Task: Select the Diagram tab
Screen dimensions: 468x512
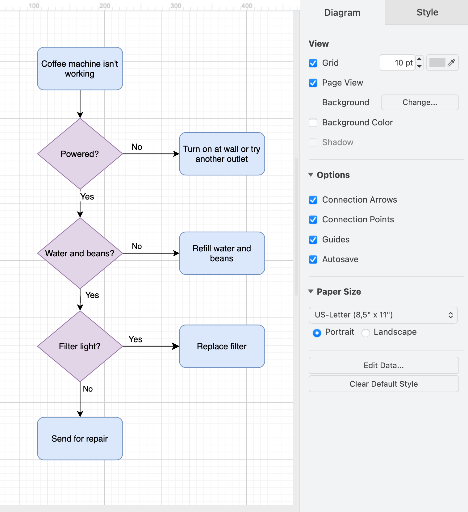Action: [x=342, y=12]
